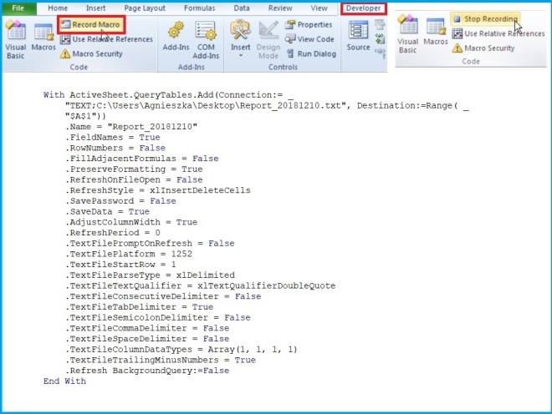
Task: Click the Record Macro button
Action: pos(91,25)
